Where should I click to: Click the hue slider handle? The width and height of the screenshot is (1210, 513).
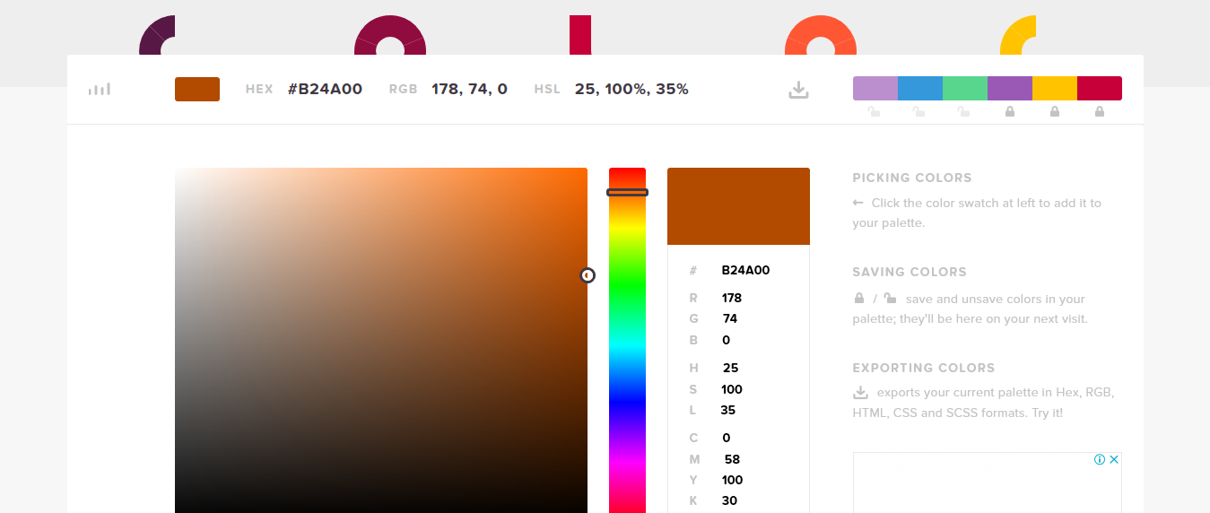[627, 192]
